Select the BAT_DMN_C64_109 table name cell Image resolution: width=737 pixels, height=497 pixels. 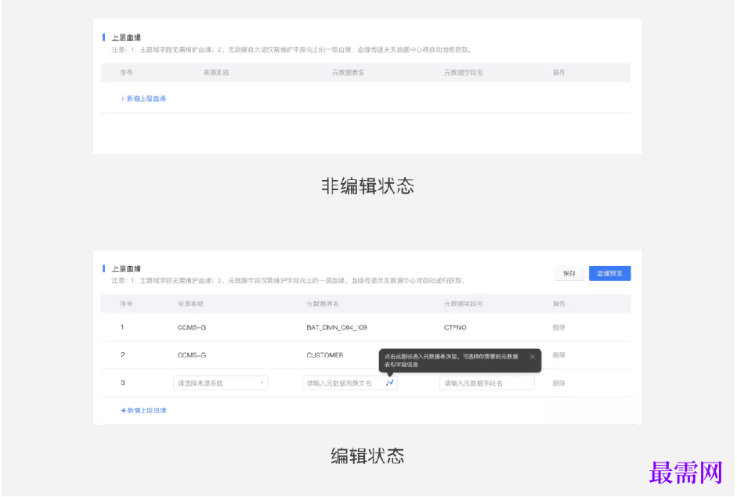[337, 327]
